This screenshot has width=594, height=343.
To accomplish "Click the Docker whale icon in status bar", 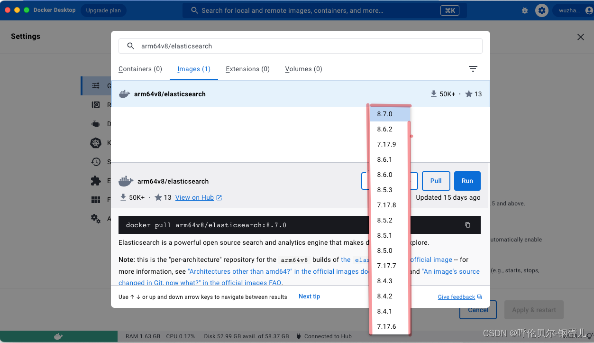I will [x=58, y=336].
